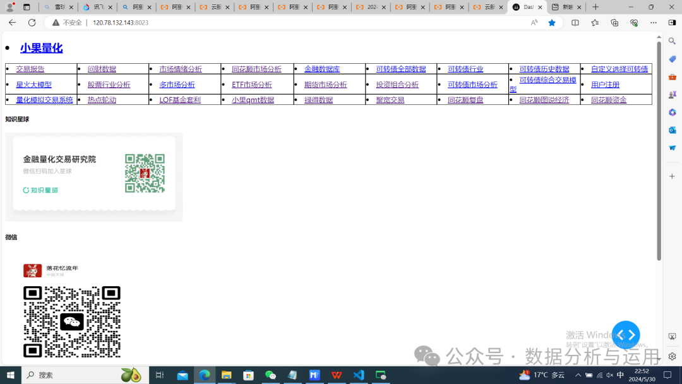
Task: Reload the page with the refresh icon
Action: [32, 23]
